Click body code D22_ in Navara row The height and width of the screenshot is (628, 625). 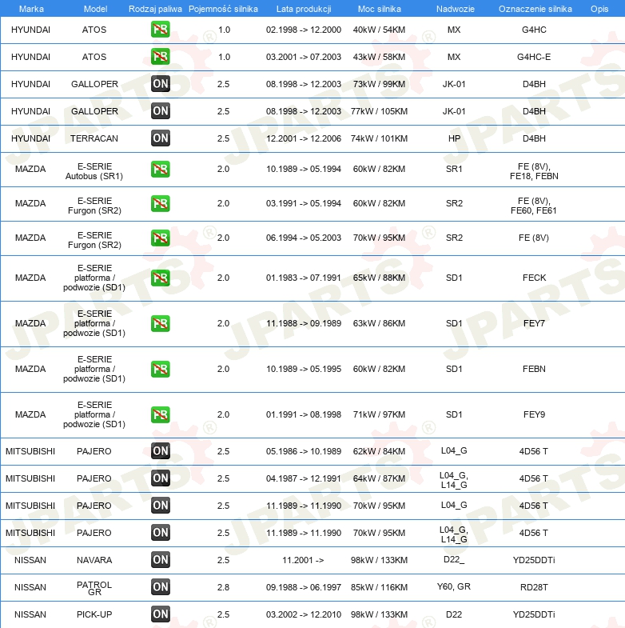454,559
